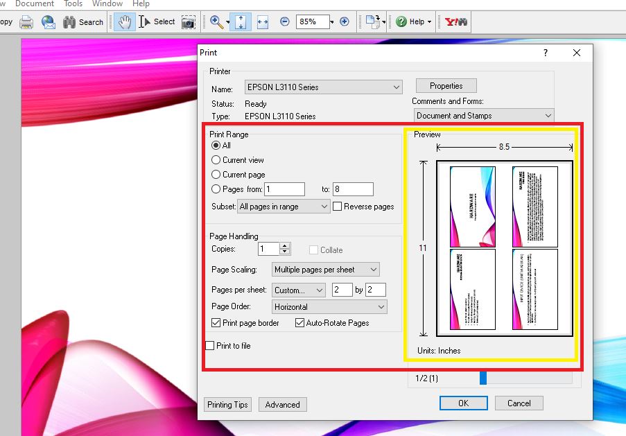Open Comments and Forms dropdown
The height and width of the screenshot is (436, 626).
(483, 115)
